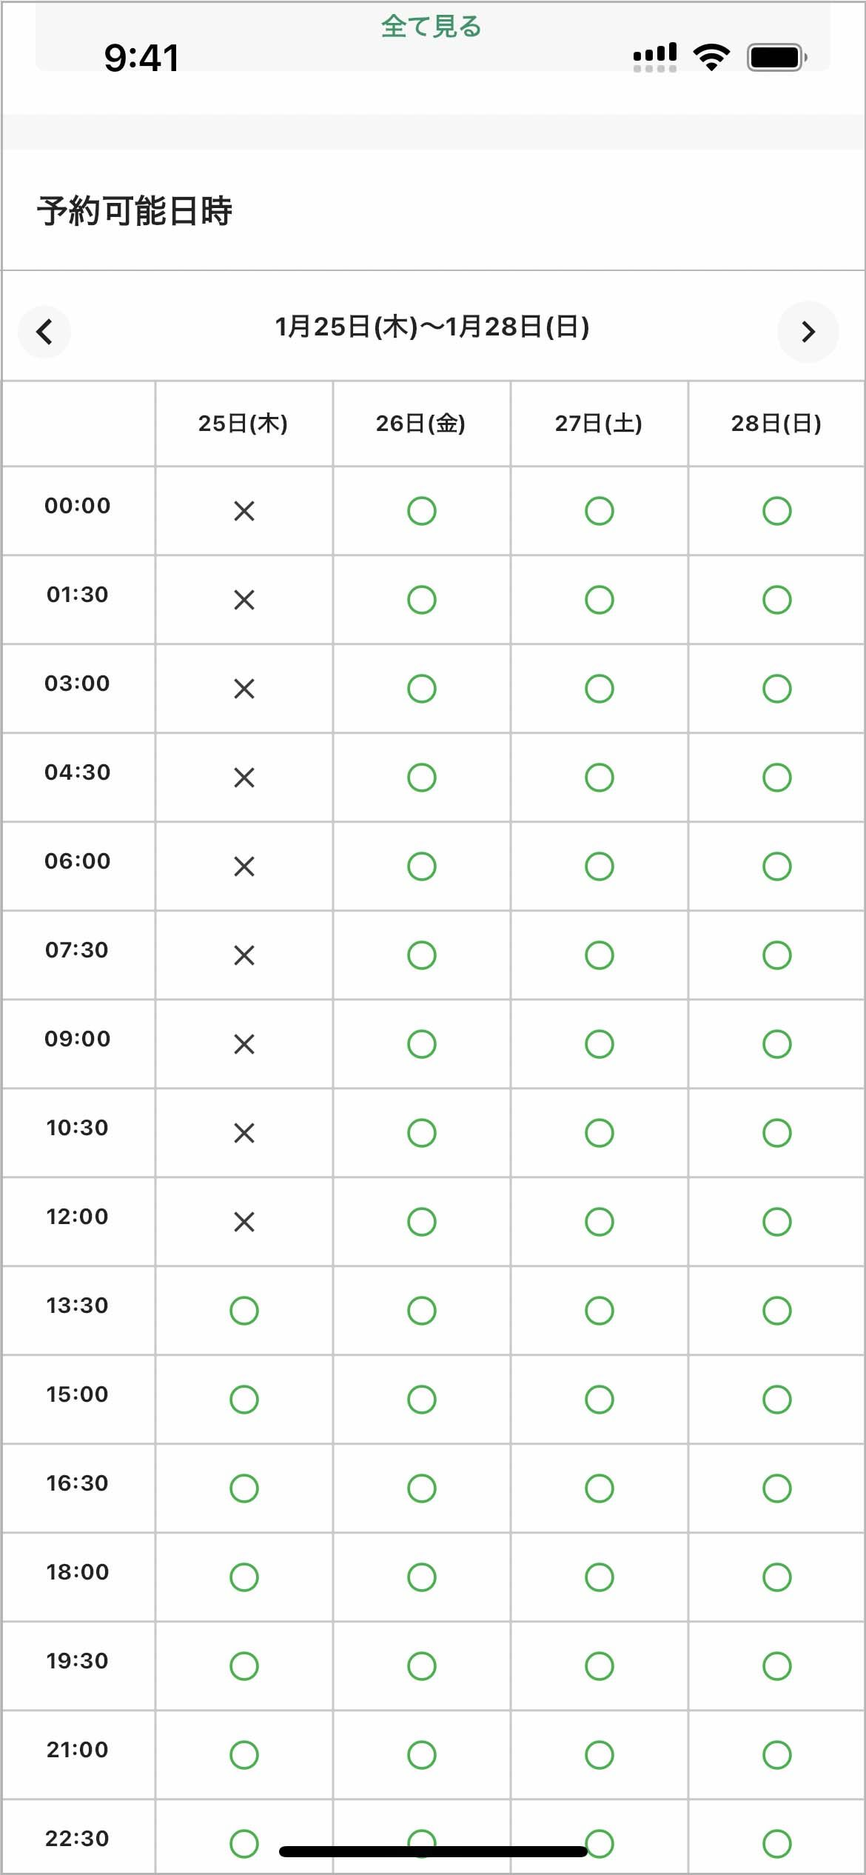Book 28日(日) slot at 21:00

[777, 1755]
